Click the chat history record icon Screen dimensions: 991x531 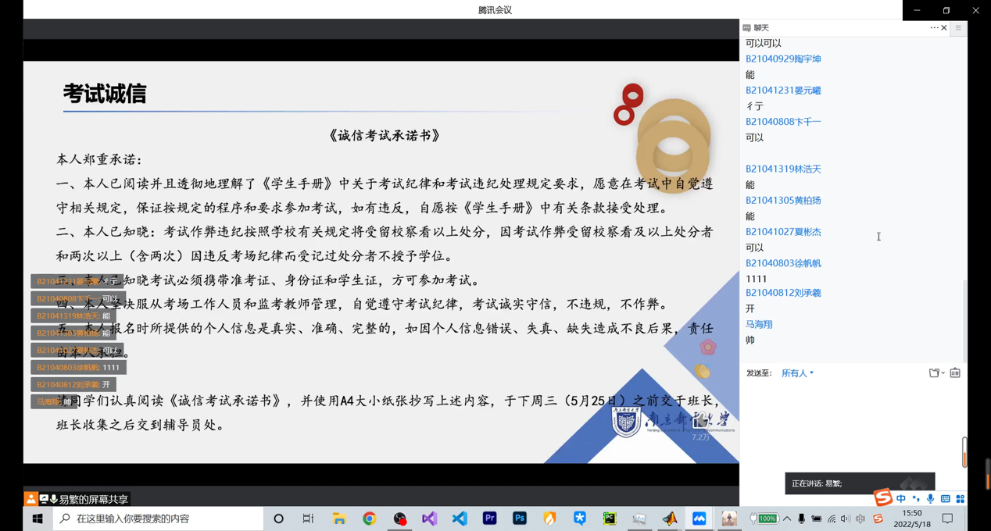[x=955, y=373]
